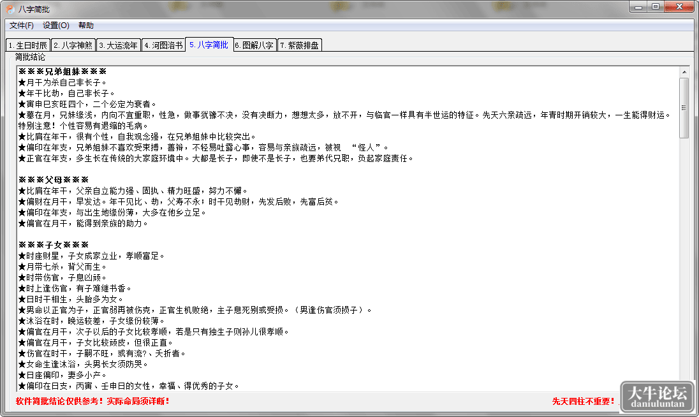699x417 pixels.
Task: Click the line 比肩在年干，父亲自立能力强
Action: point(133,191)
